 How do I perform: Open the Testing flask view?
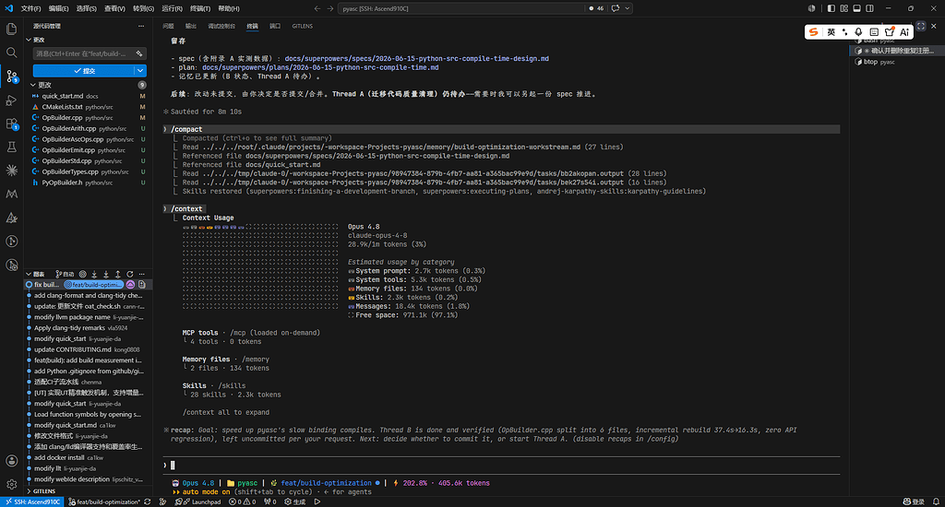(x=11, y=147)
